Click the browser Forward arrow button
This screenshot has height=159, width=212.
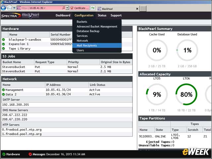click(x=9, y=8)
